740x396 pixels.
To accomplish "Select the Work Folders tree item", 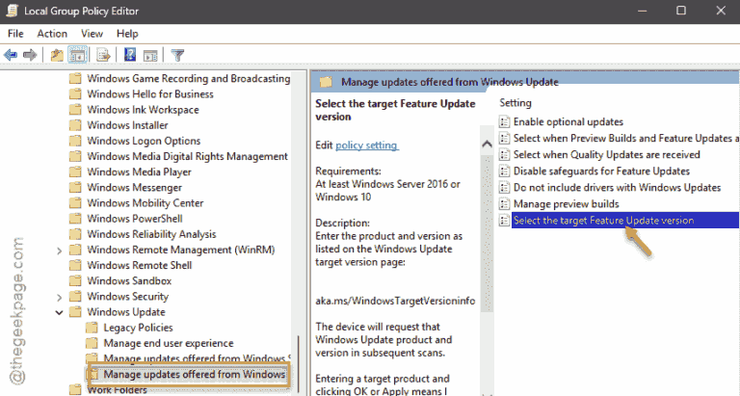I will (x=117, y=390).
